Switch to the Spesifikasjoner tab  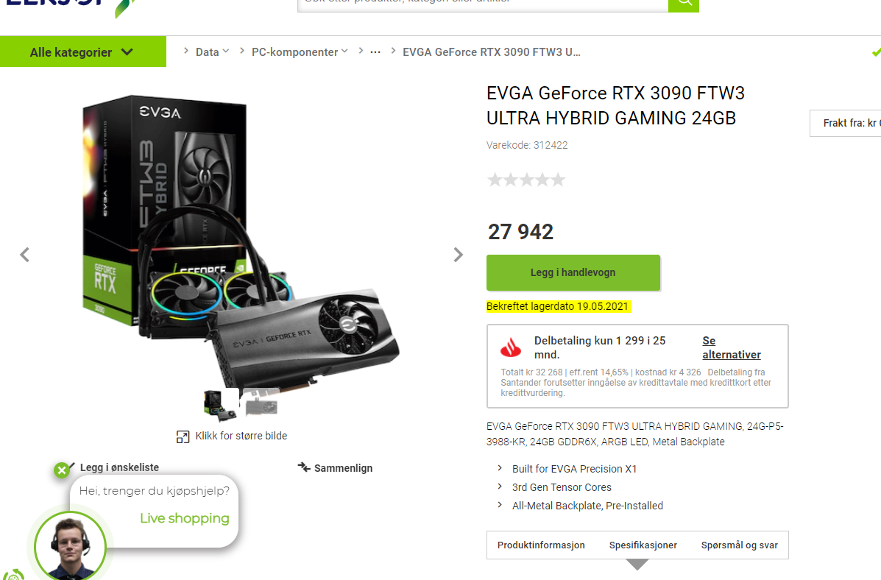(x=643, y=545)
